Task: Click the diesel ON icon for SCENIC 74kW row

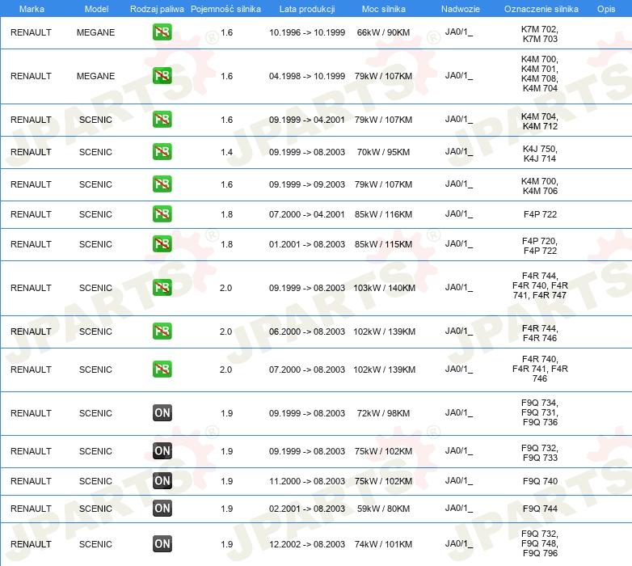Action: coord(162,544)
